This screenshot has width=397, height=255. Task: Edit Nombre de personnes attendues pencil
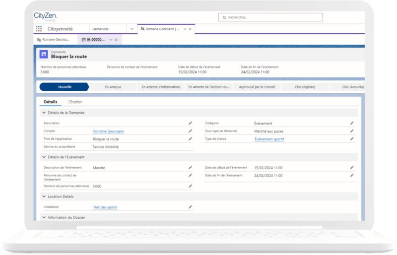190,186
